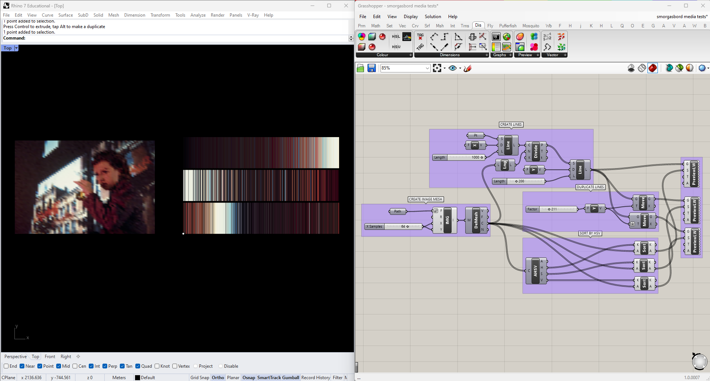Uncheck the Quad osnap checkbox

pos(138,366)
